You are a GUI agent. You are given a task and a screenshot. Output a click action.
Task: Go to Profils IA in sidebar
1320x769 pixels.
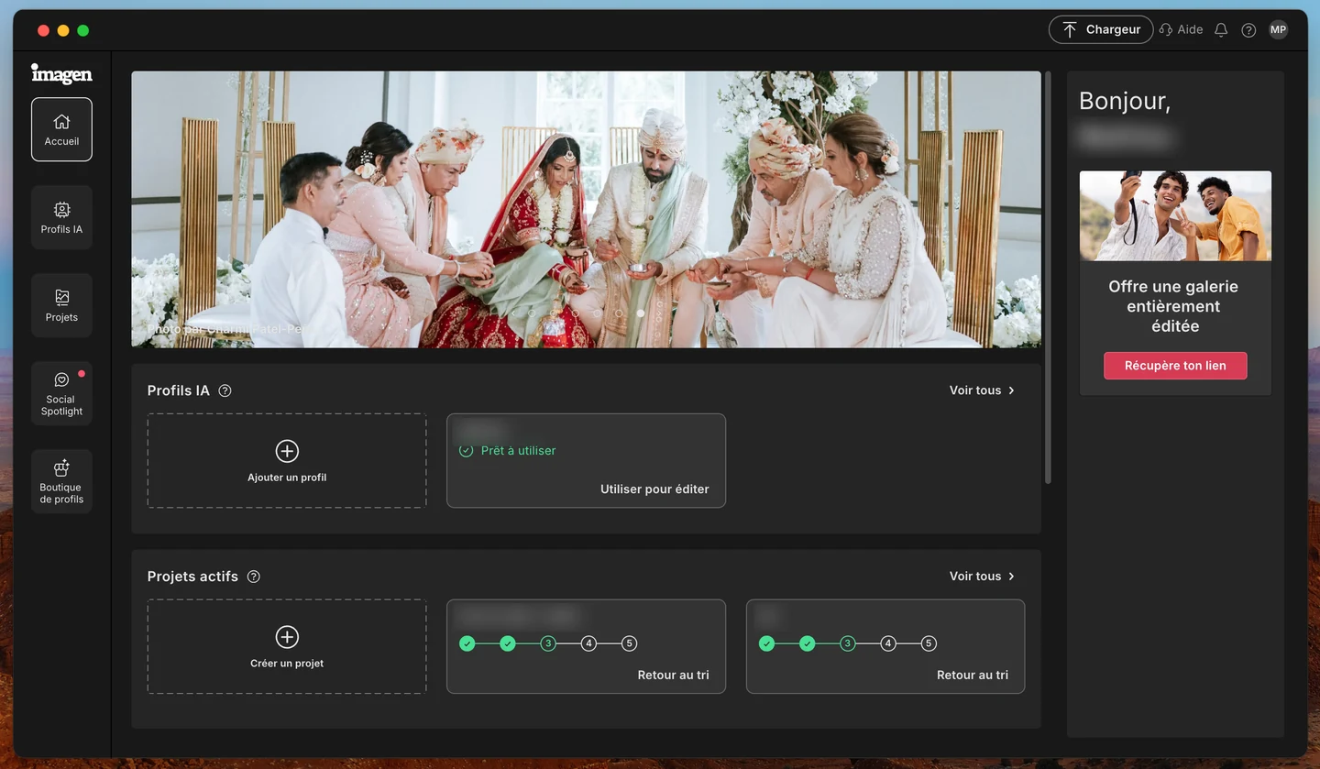coord(61,217)
